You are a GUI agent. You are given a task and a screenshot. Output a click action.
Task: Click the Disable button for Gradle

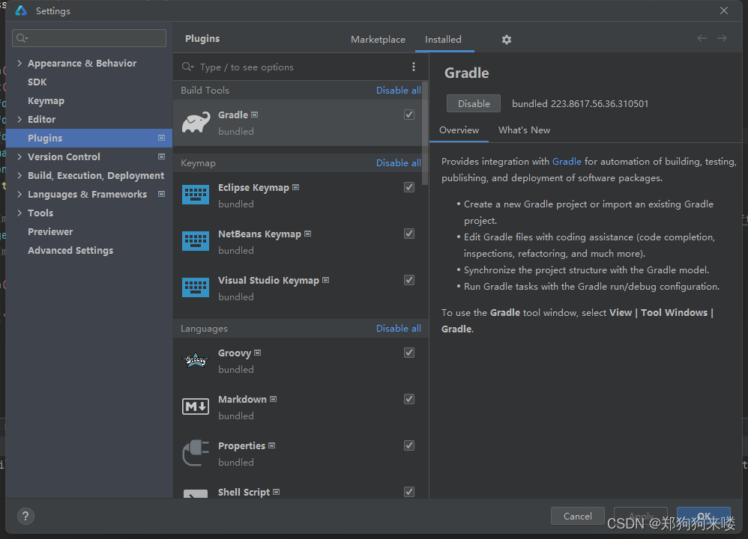click(473, 103)
